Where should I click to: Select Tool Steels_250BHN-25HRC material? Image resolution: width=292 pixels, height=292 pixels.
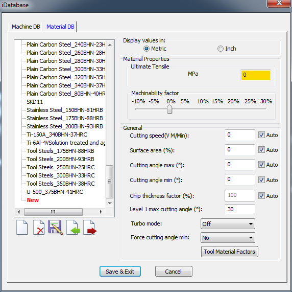click(61, 167)
